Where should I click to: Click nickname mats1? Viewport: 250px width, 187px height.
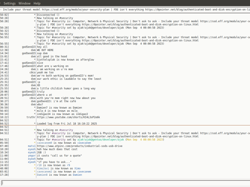click(32, 146)
